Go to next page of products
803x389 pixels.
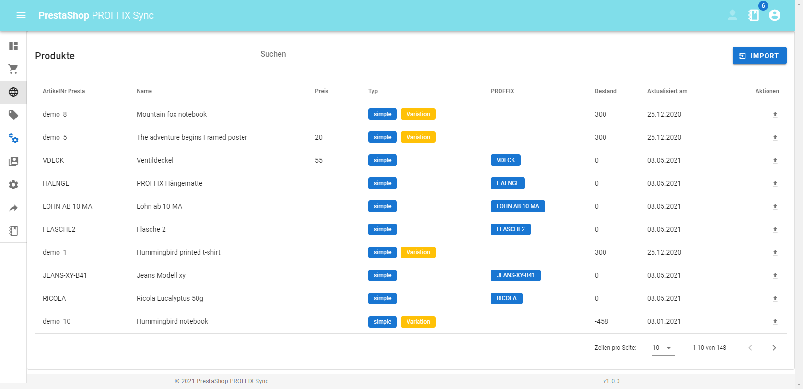(774, 348)
